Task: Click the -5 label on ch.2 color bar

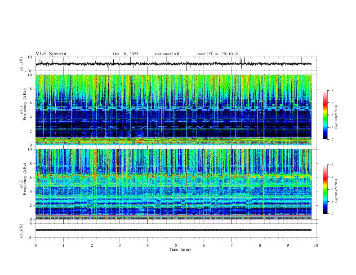Action: tap(331, 189)
